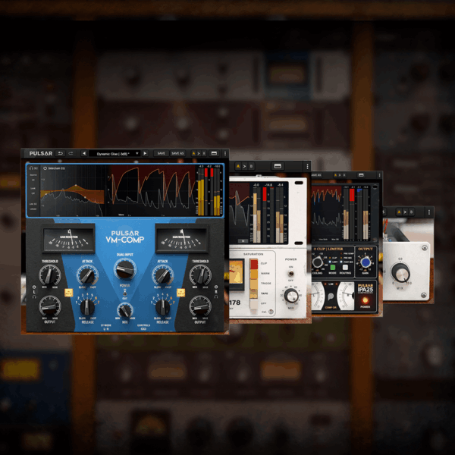
Task: Click the right channel headphone solo icon
Action: [x=216, y=297]
